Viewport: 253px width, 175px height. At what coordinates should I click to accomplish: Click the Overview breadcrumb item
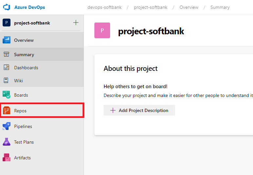(189, 7)
